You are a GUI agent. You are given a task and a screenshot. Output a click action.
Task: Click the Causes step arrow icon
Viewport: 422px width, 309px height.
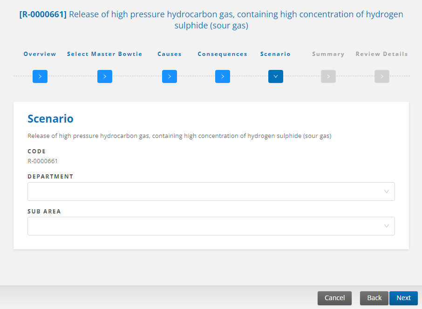169,76
